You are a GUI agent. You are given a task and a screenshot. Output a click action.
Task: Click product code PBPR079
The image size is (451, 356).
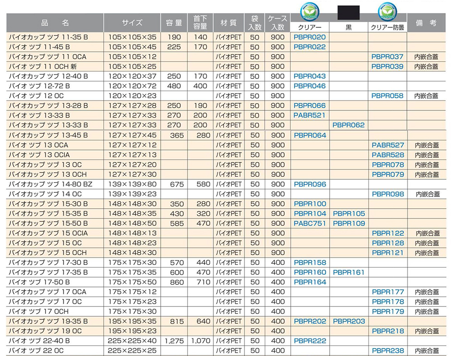[x=388, y=174]
